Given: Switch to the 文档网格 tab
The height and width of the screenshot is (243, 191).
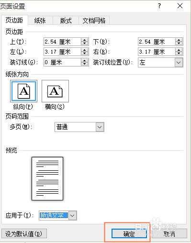Looking at the screenshot, I should [94, 21].
